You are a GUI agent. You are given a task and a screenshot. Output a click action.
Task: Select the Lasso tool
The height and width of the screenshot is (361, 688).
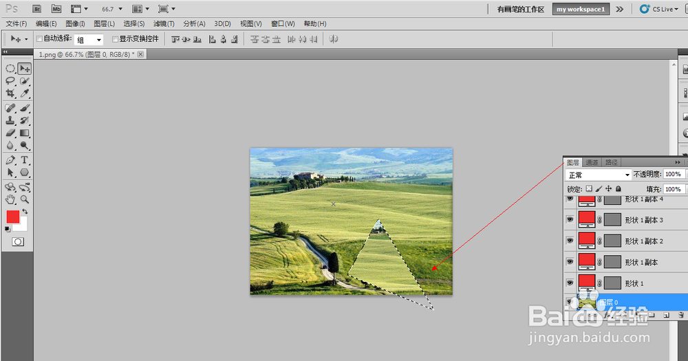(x=10, y=81)
